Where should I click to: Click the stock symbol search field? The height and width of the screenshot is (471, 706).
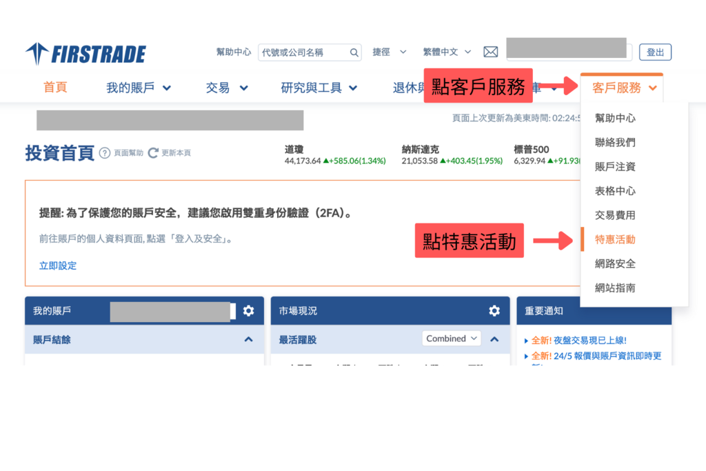[x=303, y=52]
